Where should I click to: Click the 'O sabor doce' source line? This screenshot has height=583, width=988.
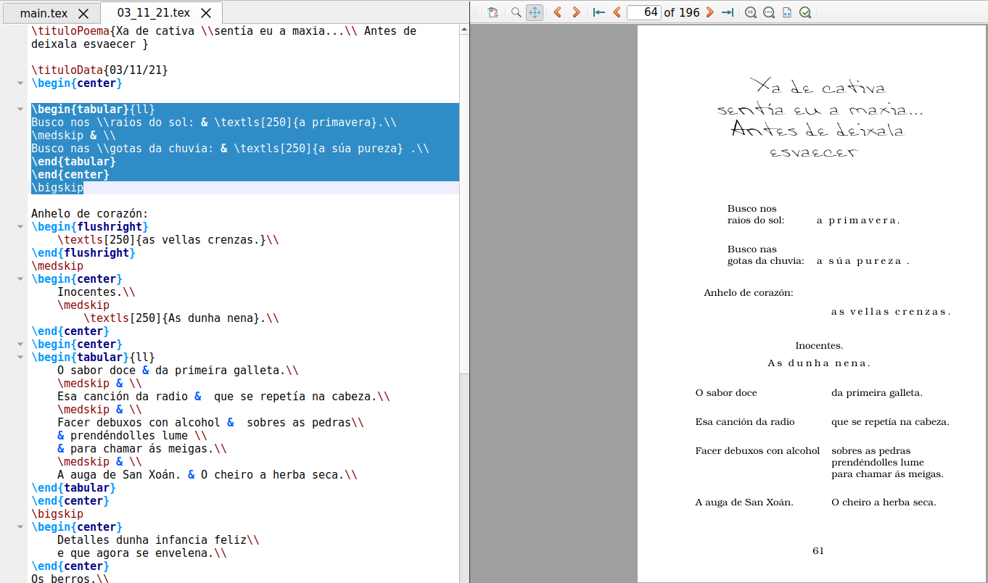point(178,371)
